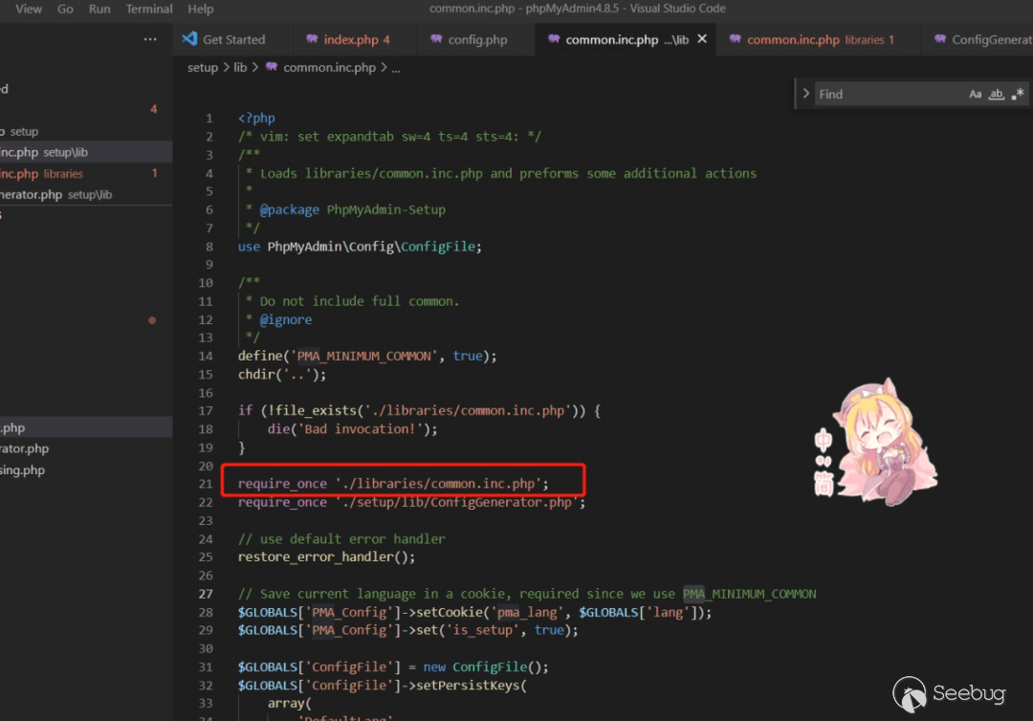The height and width of the screenshot is (721, 1033).
Task: Click the 'lib' breadcrumb segment
Action: tap(240, 68)
